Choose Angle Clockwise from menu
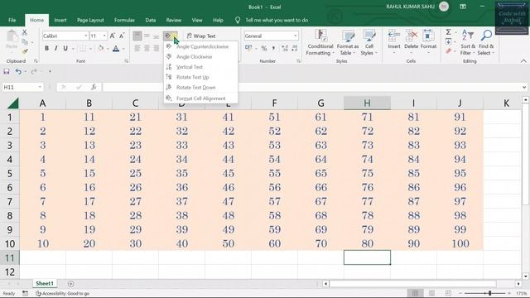Screen dimensions: 530x298 pyautogui.click(x=200, y=57)
